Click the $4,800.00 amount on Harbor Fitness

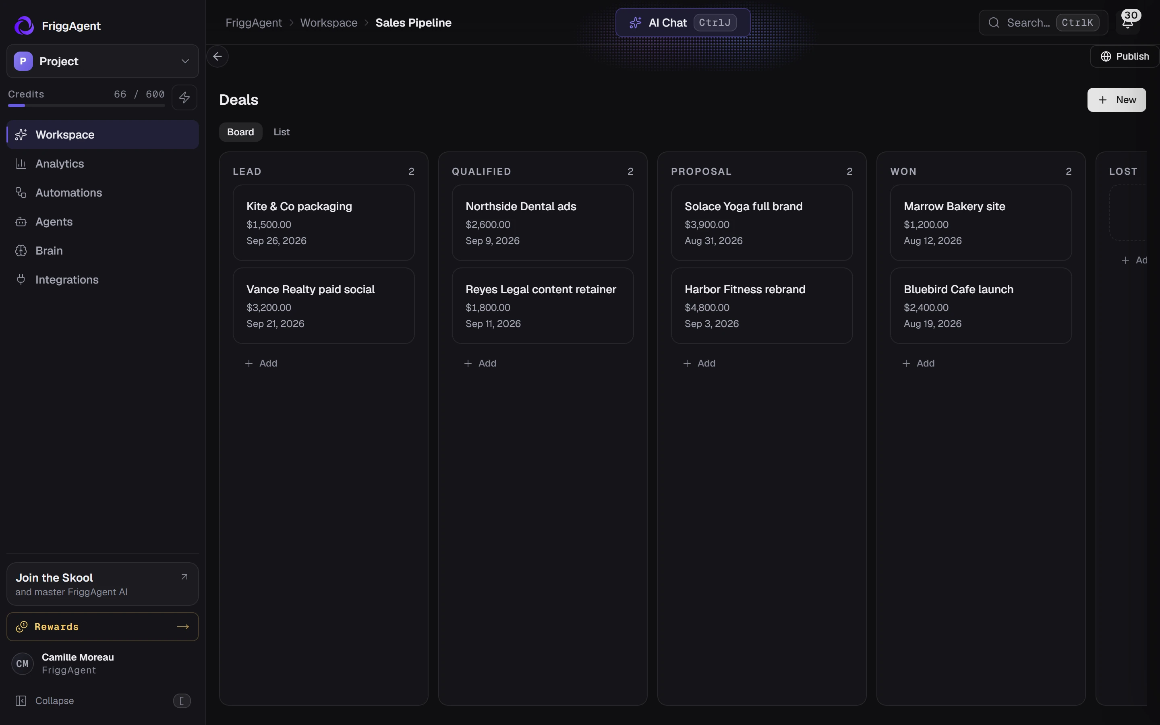click(707, 308)
